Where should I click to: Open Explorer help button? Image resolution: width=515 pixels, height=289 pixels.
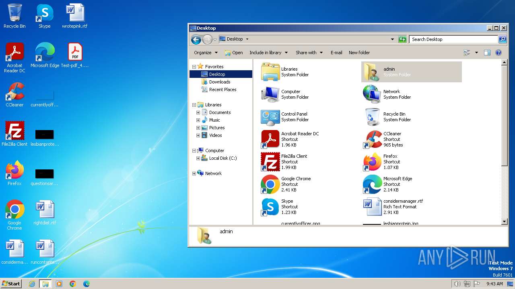click(499, 53)
